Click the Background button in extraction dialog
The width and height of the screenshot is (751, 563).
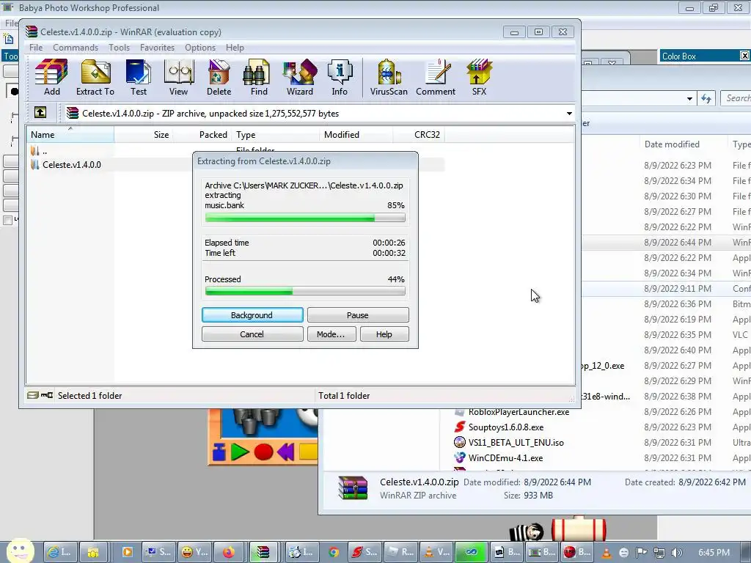click(x=252, y=315)
